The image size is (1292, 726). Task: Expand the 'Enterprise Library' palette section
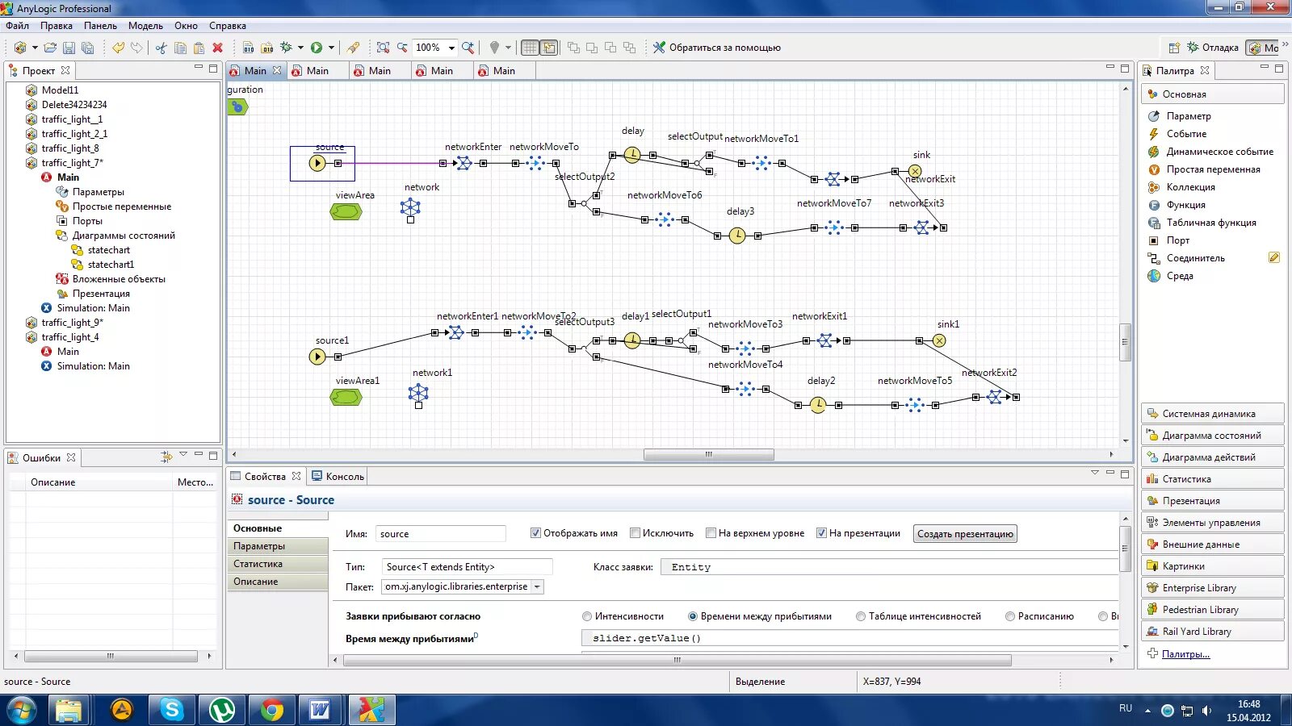1212,588
